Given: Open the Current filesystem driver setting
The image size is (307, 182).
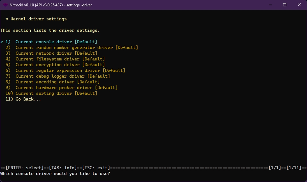Looking at the screenshot, I should click(60, 59).
